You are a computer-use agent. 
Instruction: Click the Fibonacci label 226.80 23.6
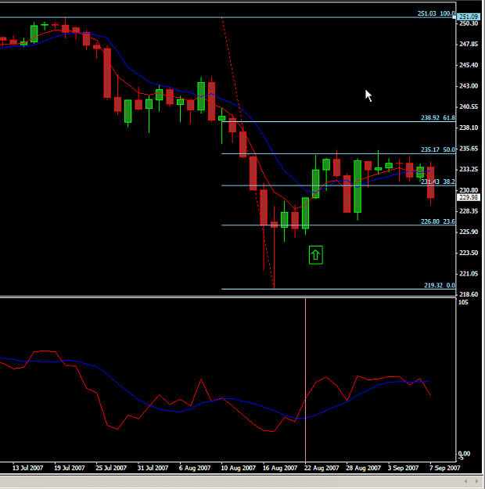click(x=437, y=221)
